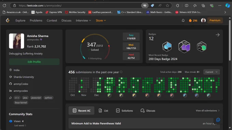Click the submissions info icon
The image size is (232, 130).
(x=121, y=72)
